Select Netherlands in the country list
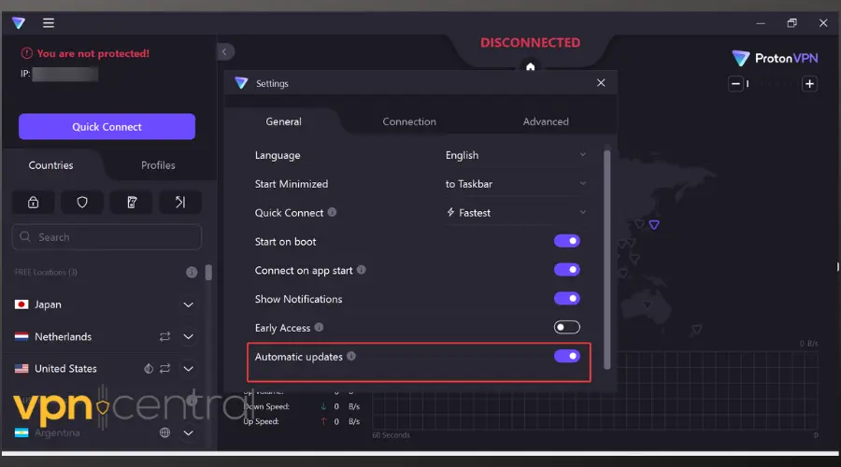The image size is (841, 467). coord(64,337)
